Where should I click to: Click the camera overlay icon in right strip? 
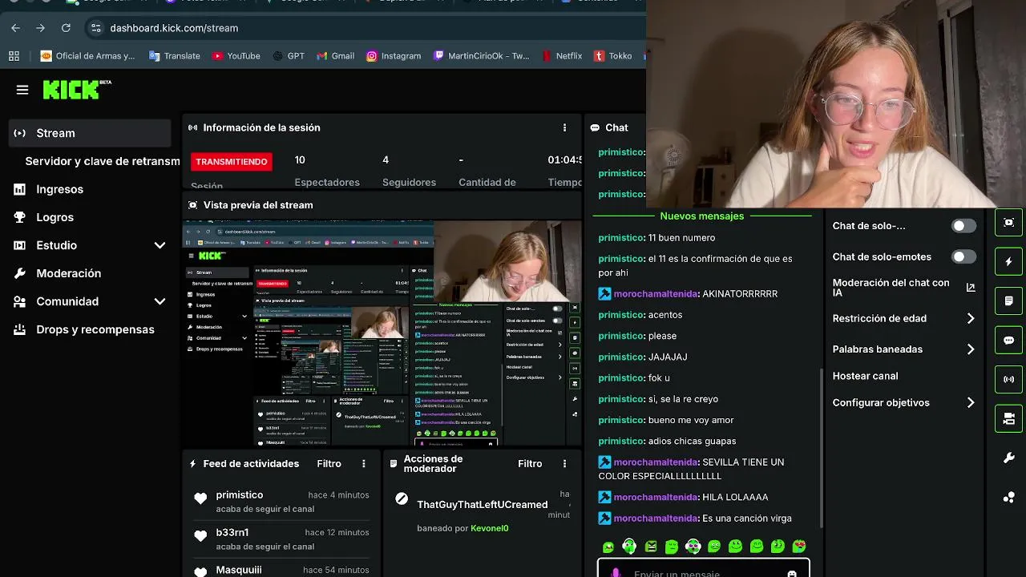(x=1008, y=418)
